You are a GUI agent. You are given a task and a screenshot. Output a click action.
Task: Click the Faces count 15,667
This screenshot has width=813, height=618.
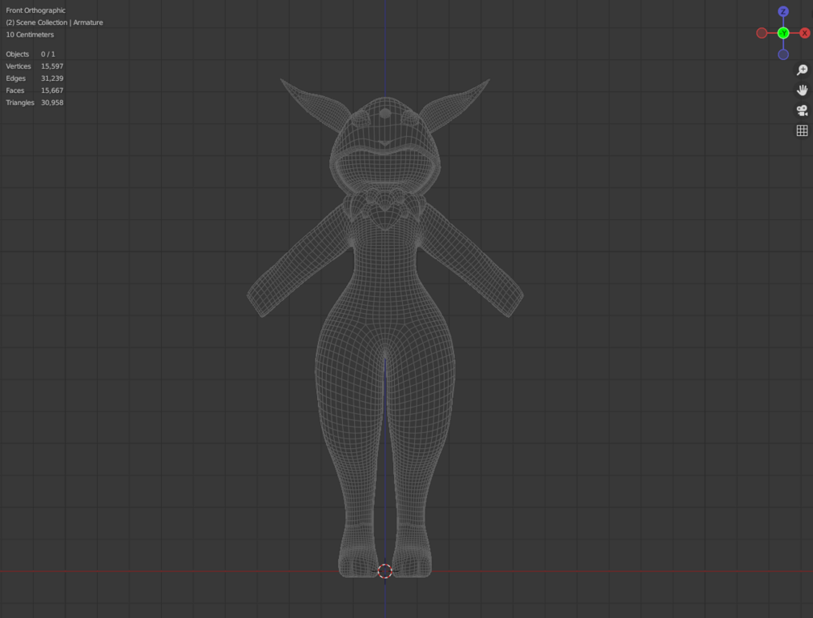[52, 91]
